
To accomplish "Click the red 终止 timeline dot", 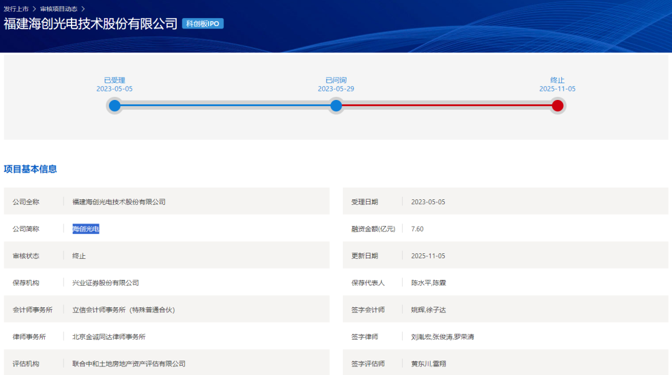I will [x=558, y=106].
